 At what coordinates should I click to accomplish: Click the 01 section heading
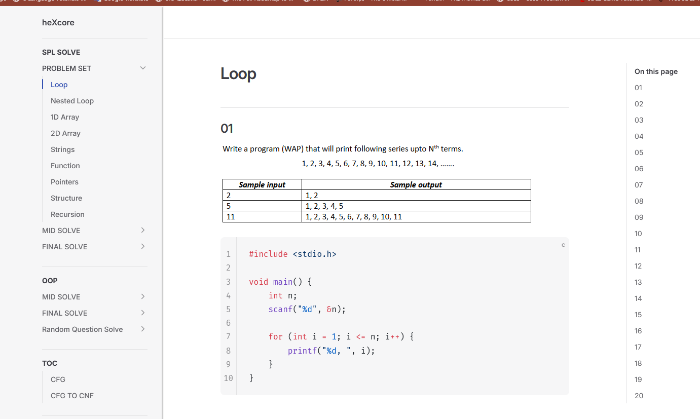tap(227, 129)
